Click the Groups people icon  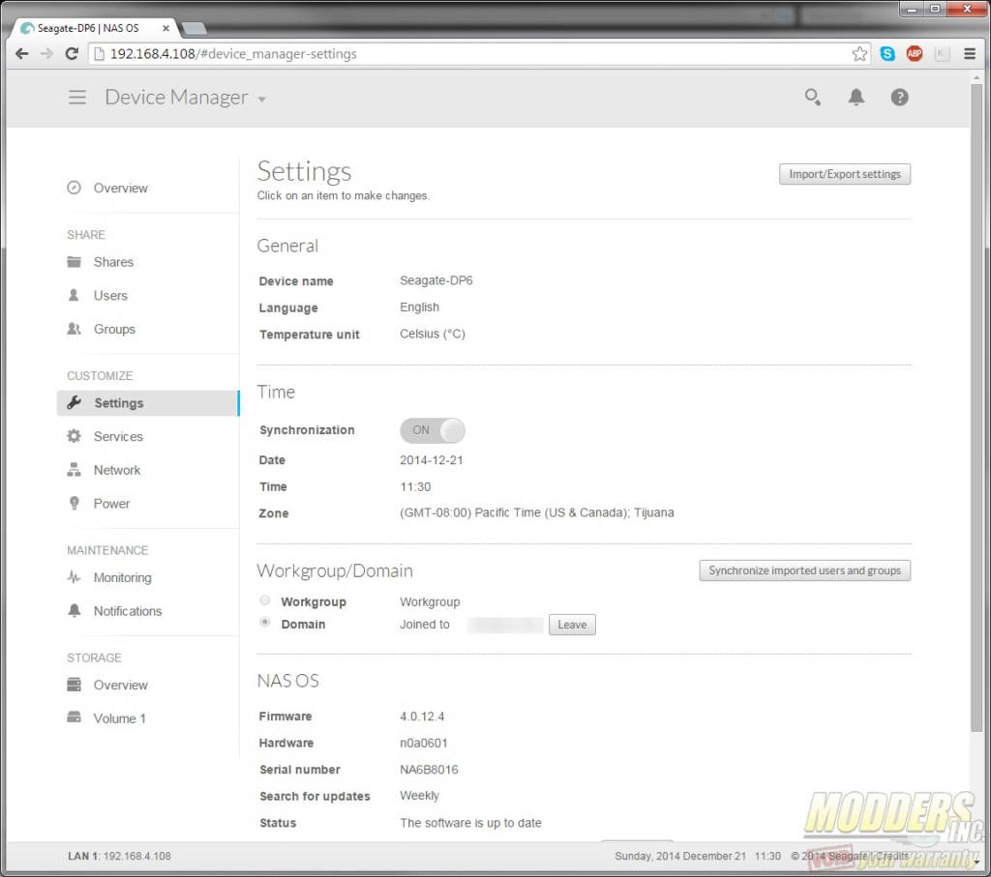(x=74, y=329)
